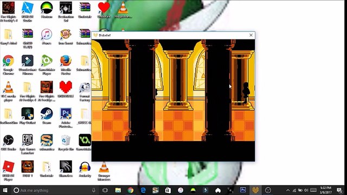The width and height of the screenshot is (347, 195).
Task: Select the active Disbelief taskbar button
Action: click(255, 190)
